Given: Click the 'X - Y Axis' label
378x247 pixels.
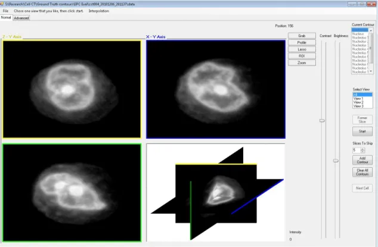Looking at the screenshot, I should tap(156, 37).
